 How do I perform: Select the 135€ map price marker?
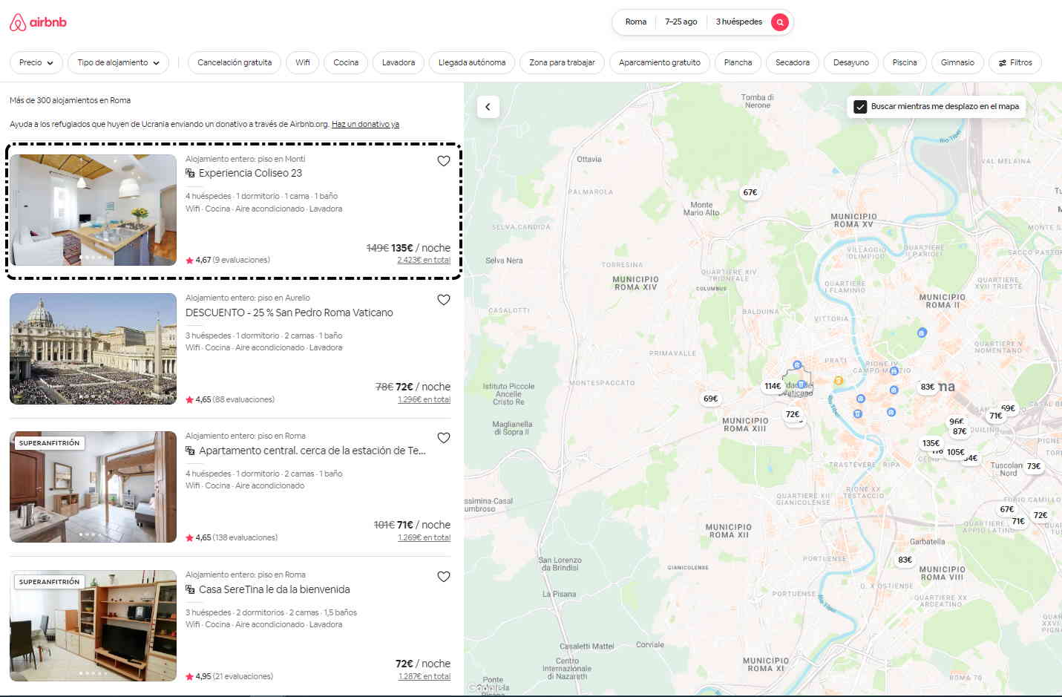click(931, 443)
